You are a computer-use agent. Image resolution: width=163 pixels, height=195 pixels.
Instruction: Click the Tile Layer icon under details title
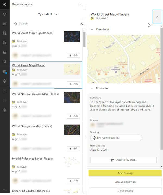tap(92, 18)
